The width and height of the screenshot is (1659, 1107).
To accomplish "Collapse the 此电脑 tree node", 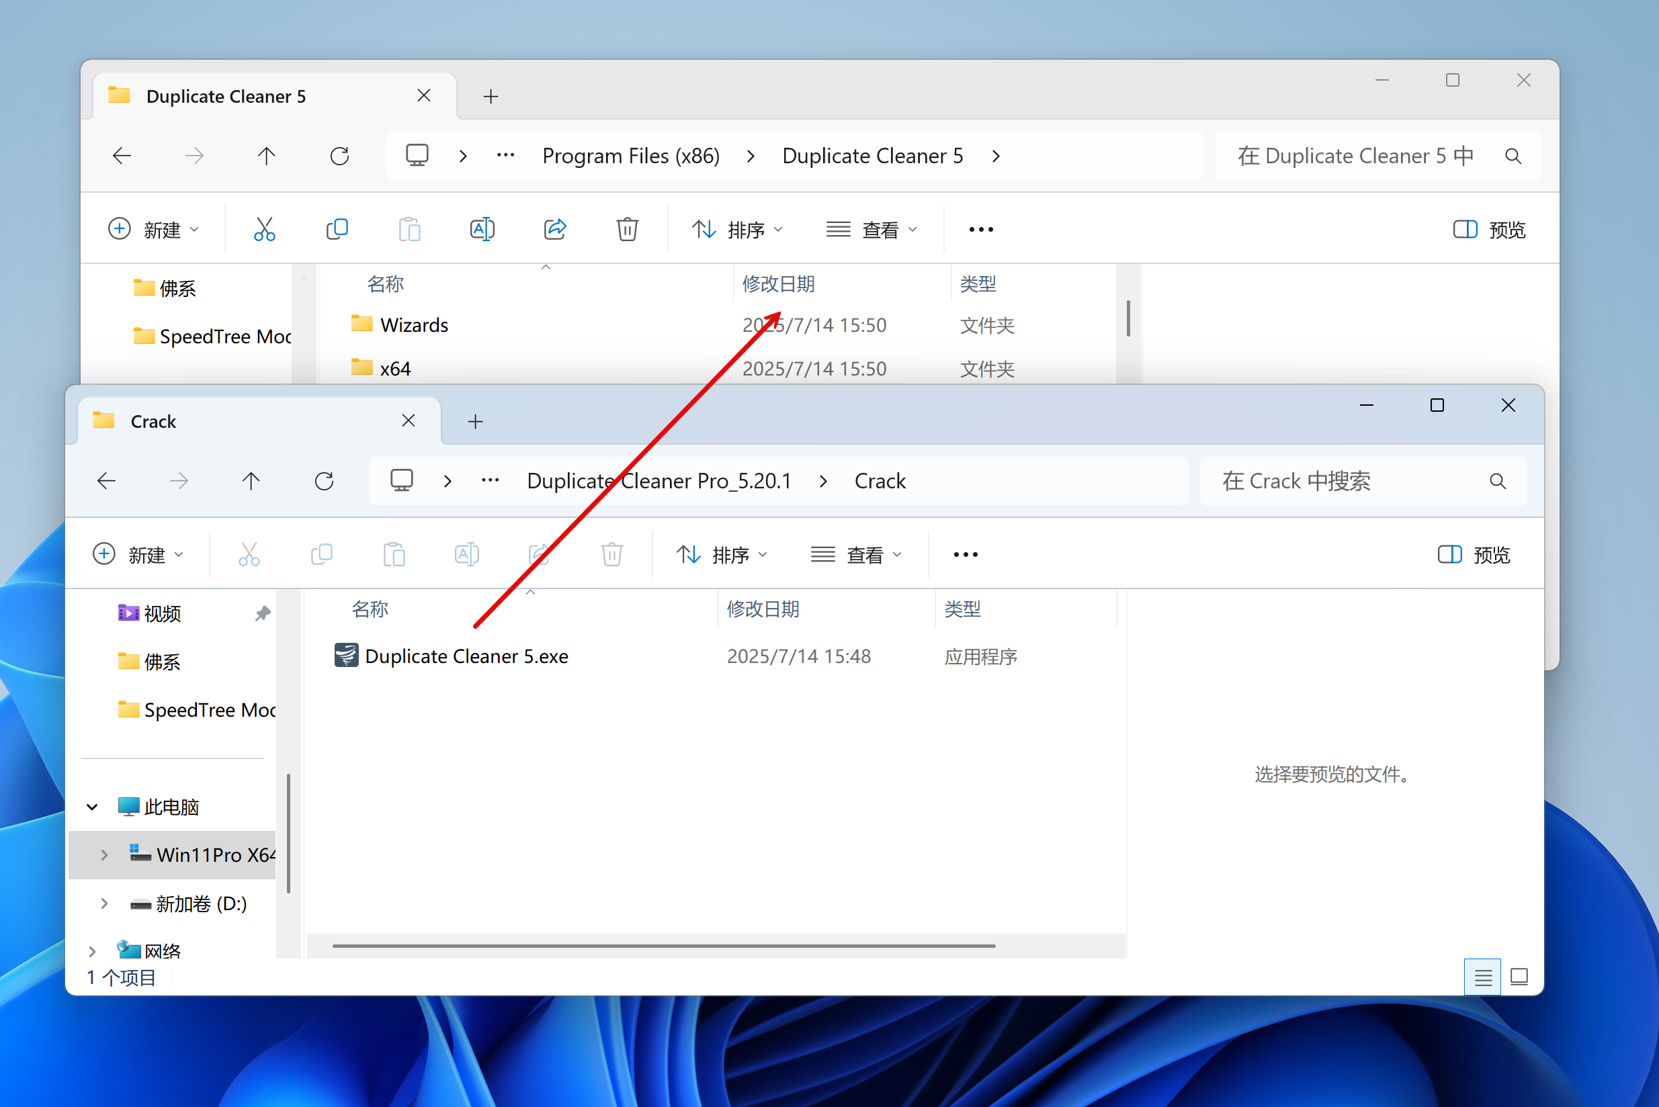I will click(x=93, y=807).
